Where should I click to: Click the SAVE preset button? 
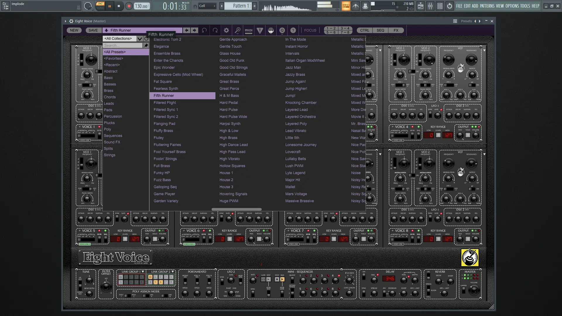pyautogui.click(x=93, y=30)
